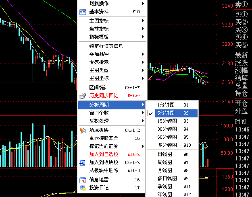
Task: Click the 投资日记 icon
Action: (83, 188)
